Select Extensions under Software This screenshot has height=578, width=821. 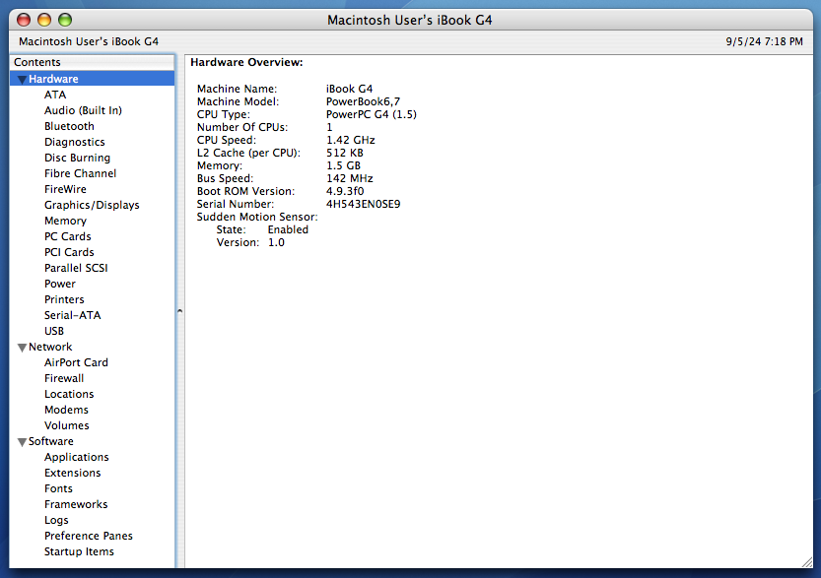click(72, 473)
